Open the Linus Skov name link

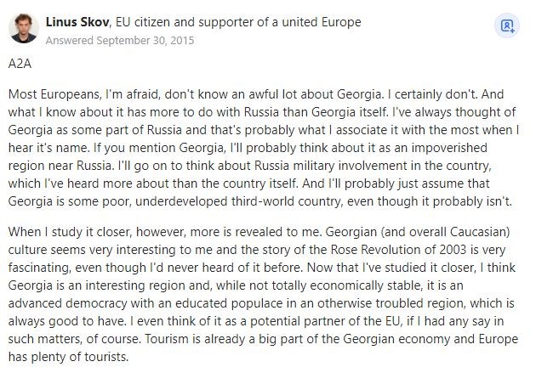pos(77,22)
